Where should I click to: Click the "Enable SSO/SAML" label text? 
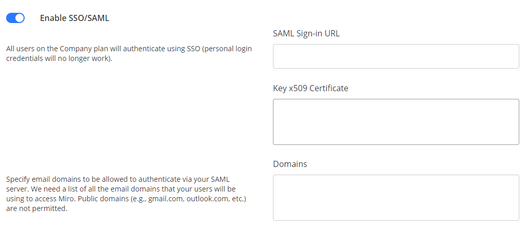[74, 18]
